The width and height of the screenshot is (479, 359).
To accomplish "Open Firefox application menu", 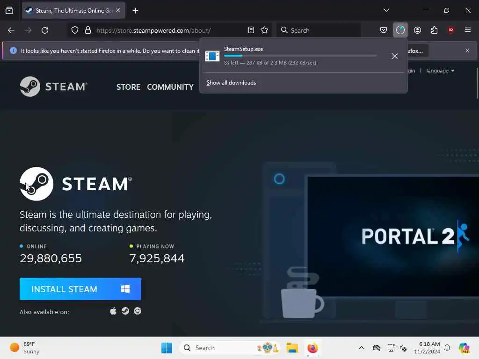I will [468, 30].
